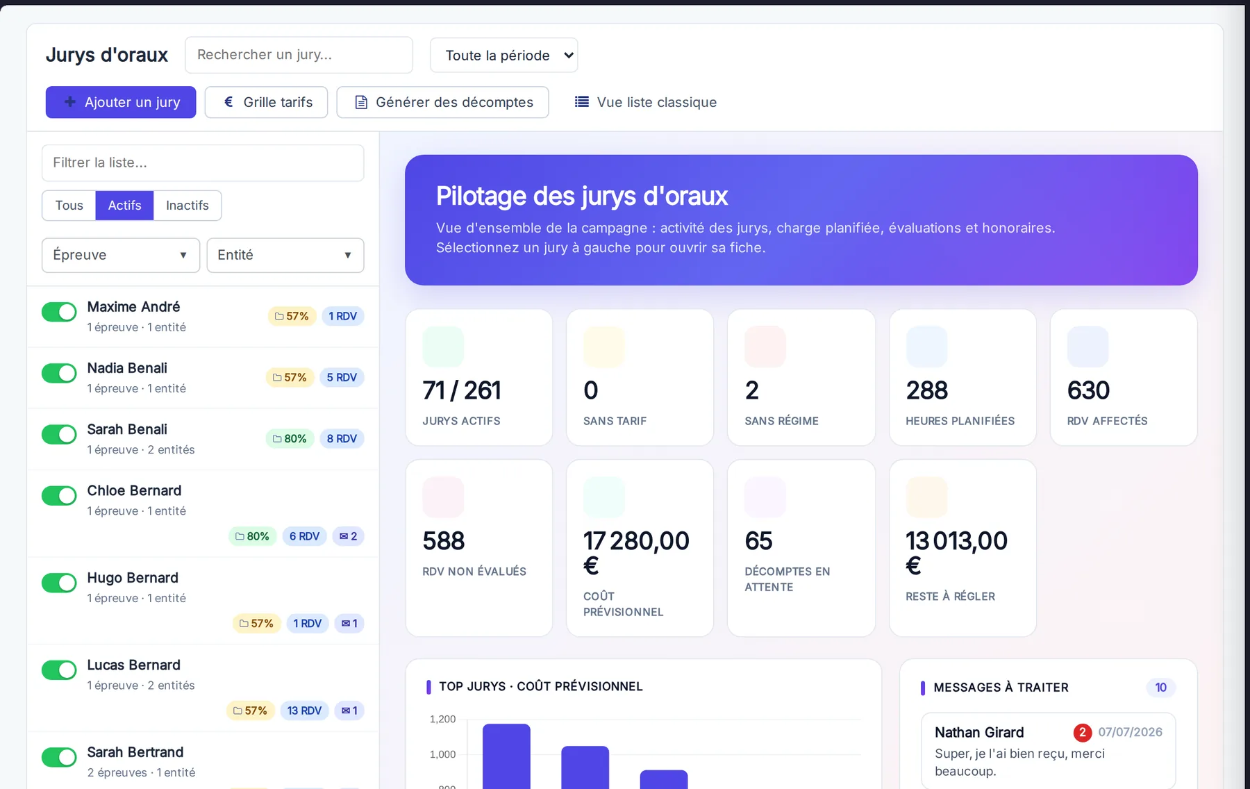1250x789 pixels.
Task: Open the Épreuve filter dropdown
Action: 121,255
